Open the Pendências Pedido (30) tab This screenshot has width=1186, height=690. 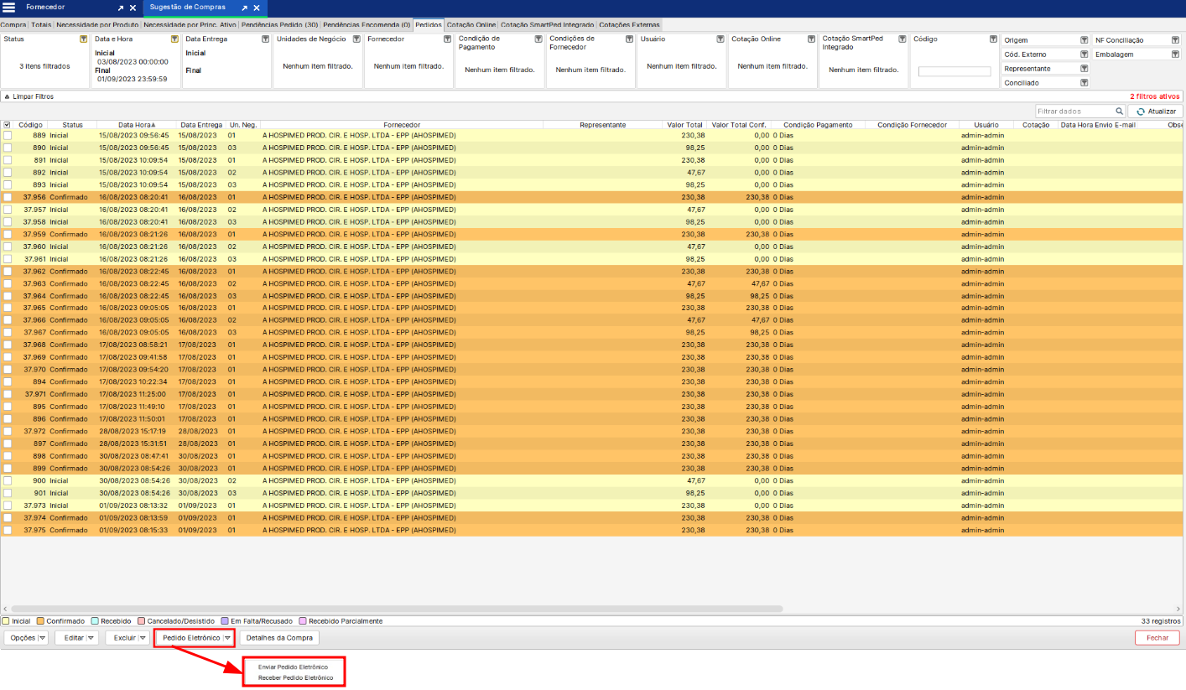[x=279, y=25]
